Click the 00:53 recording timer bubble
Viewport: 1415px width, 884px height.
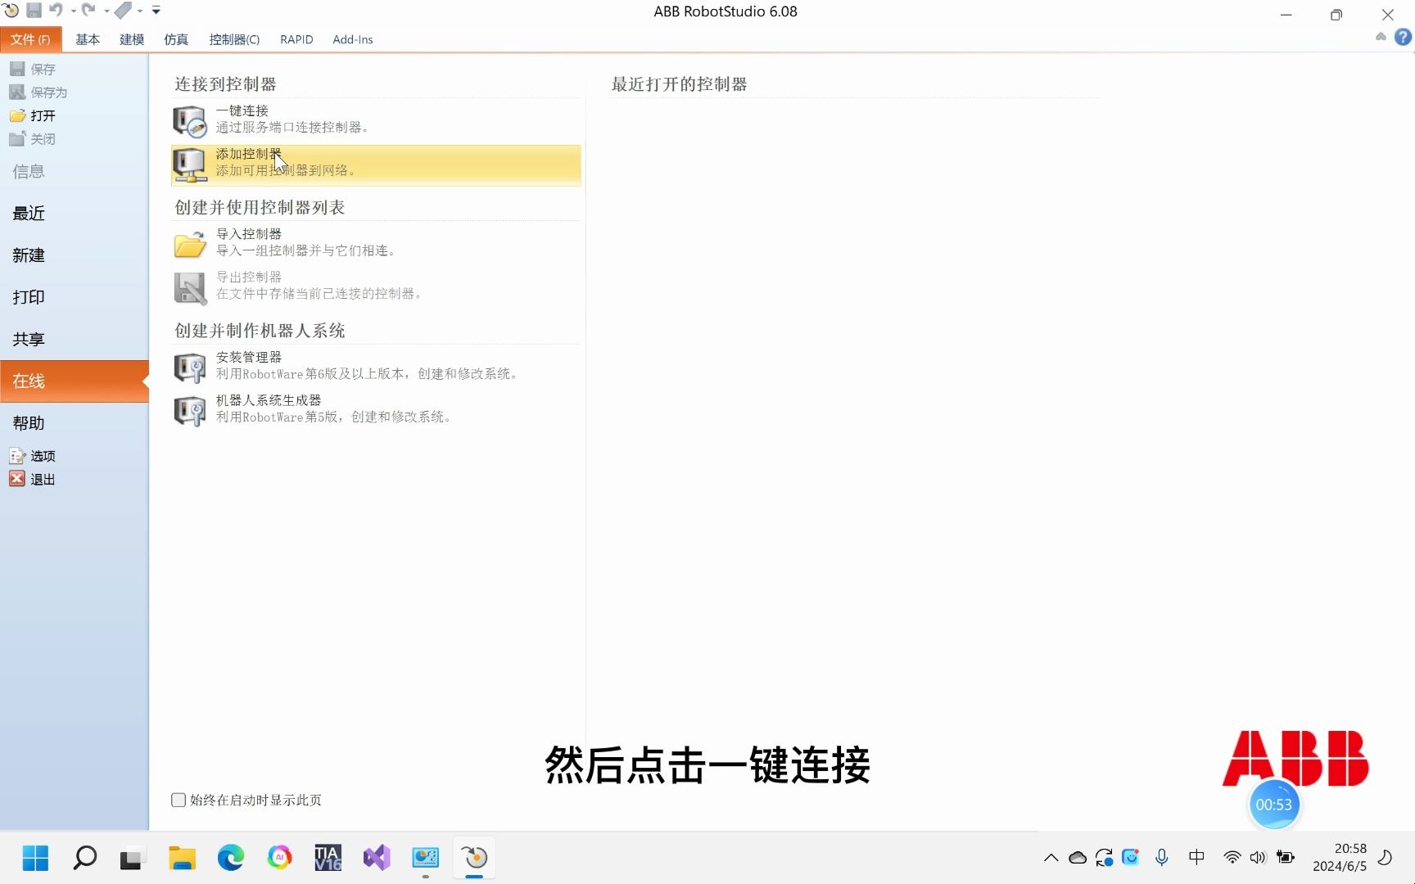click(1274, 805)
